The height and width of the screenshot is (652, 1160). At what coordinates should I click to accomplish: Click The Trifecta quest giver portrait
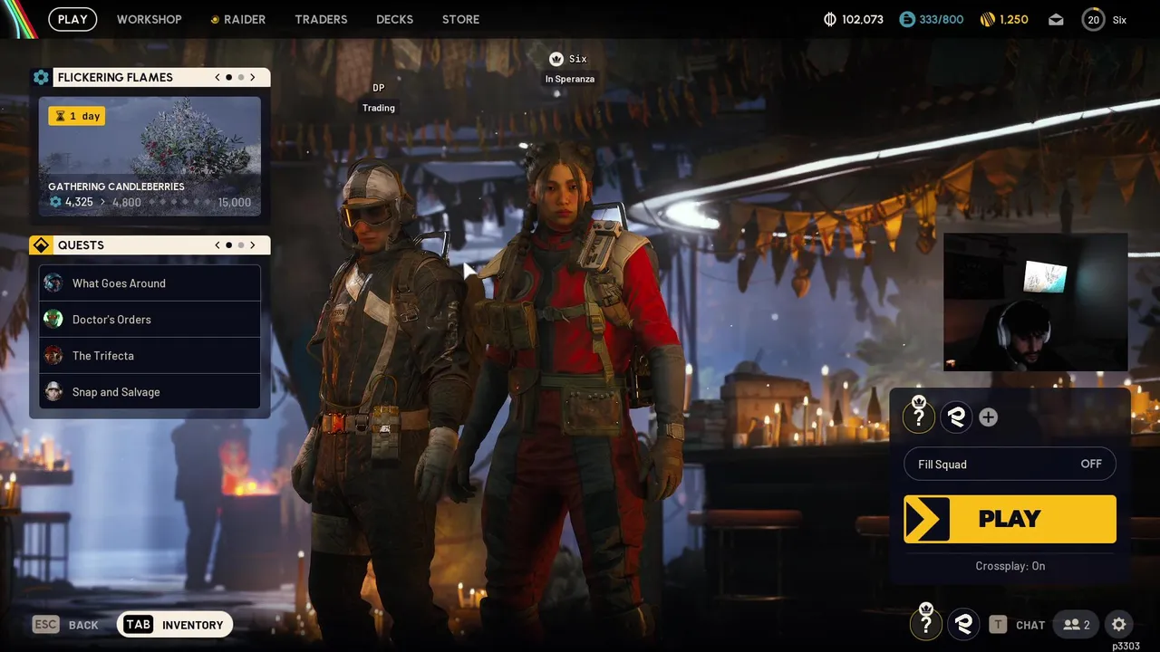click(x=53, y=355)
